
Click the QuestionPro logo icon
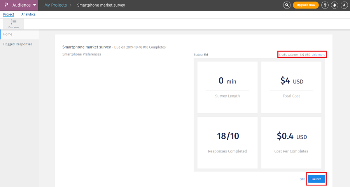coord(6,5)
